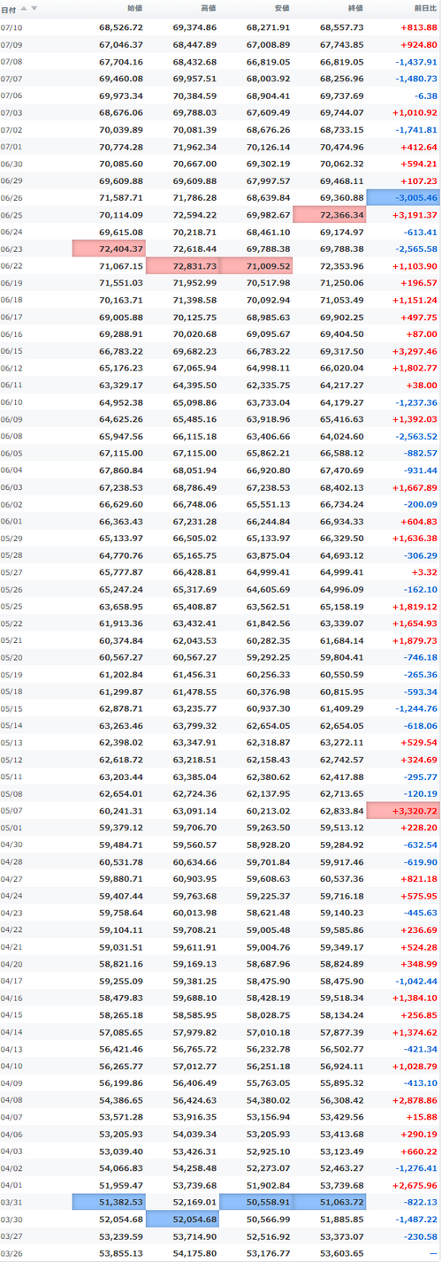Click the 高値 column header
The image size is (442, 1262).
coord(209,10)
